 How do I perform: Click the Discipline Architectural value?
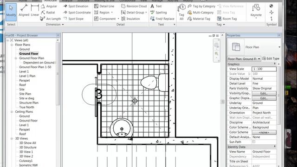(264, 122)
